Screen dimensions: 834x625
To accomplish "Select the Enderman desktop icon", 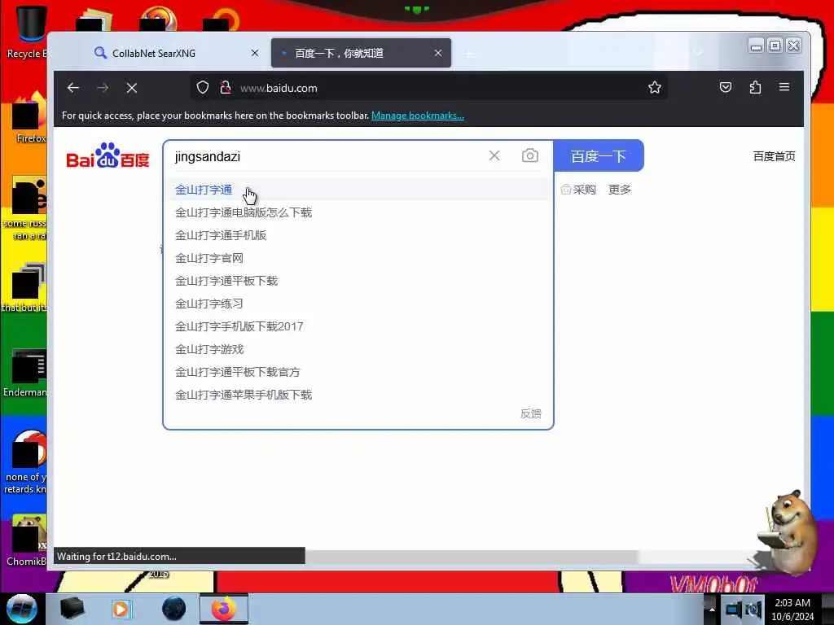I will (27, 373).
